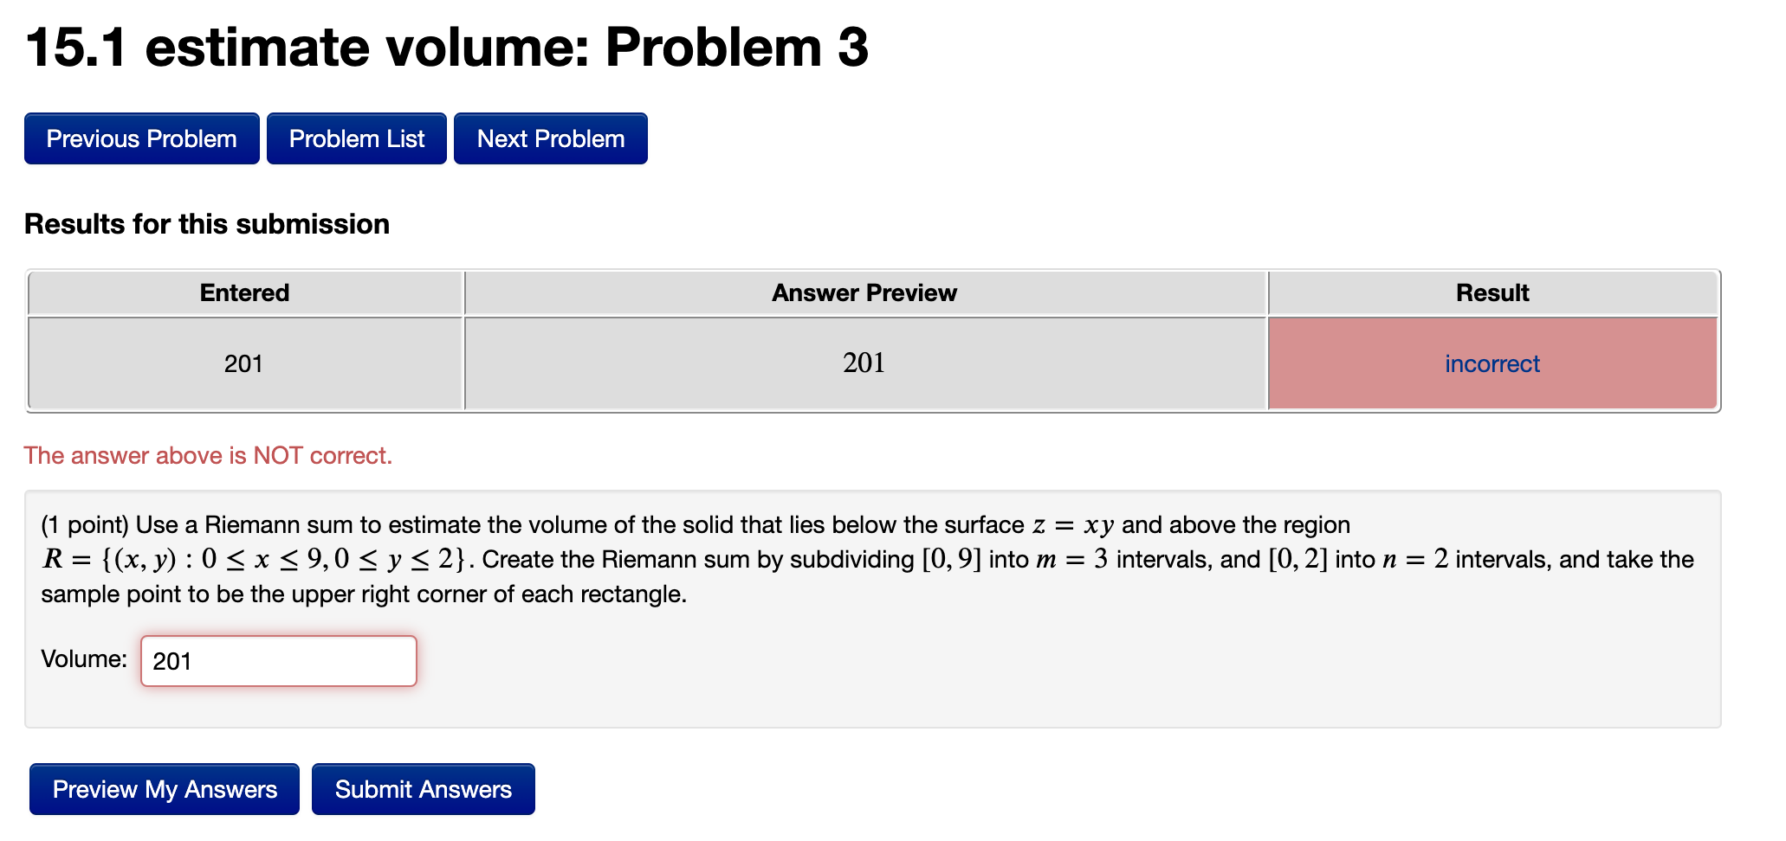1786x841 pixels.
Task: Click the Volume label
Action: 83,658
